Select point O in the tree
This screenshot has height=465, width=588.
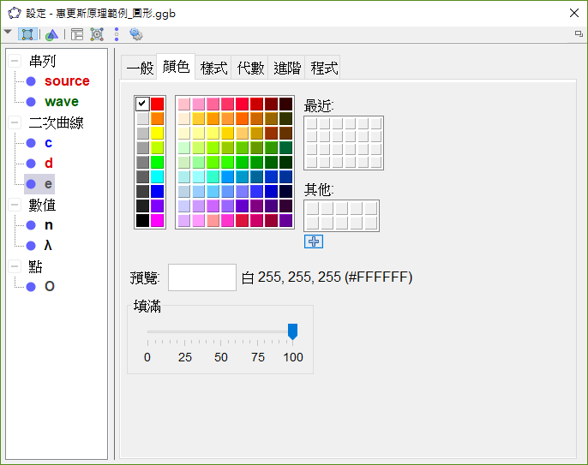tap(50, 287)
